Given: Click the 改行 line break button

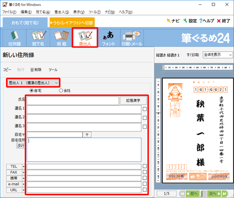Looking at the screenshot, I should [x=21, y=146].
